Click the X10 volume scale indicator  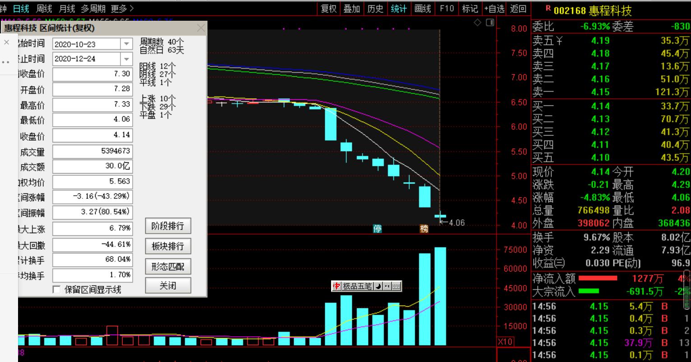[x=505, y=342]
